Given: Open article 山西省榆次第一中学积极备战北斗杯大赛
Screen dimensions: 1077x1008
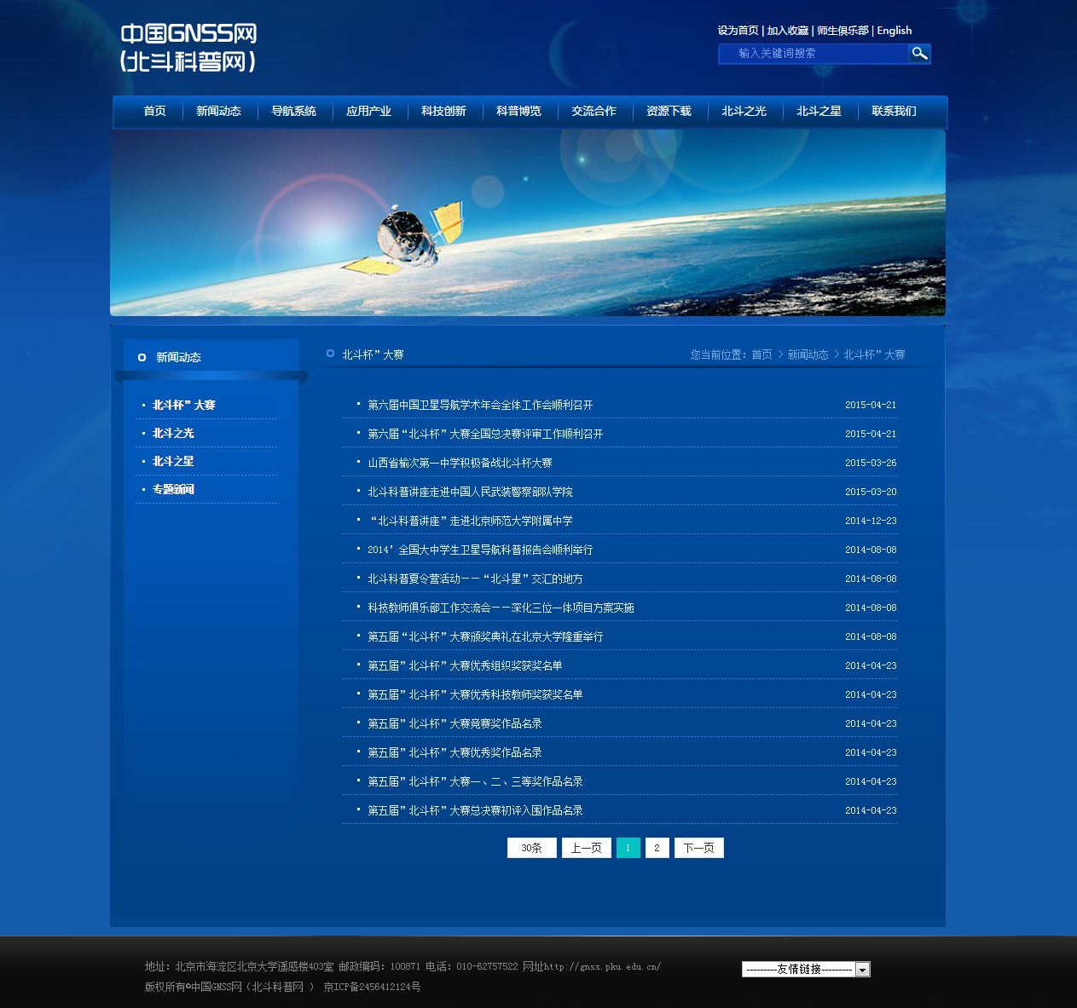Looking at the screenshot, I should point(460,463).
